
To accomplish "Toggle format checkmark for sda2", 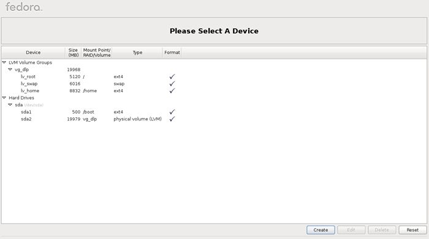I will pos(172,119).
